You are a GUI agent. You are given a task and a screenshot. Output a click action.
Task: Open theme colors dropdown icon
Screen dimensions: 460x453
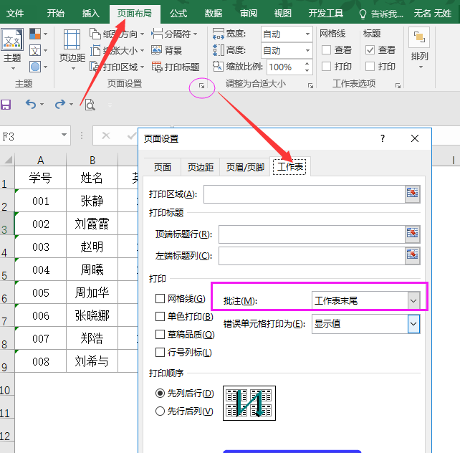tap(39, 34)
